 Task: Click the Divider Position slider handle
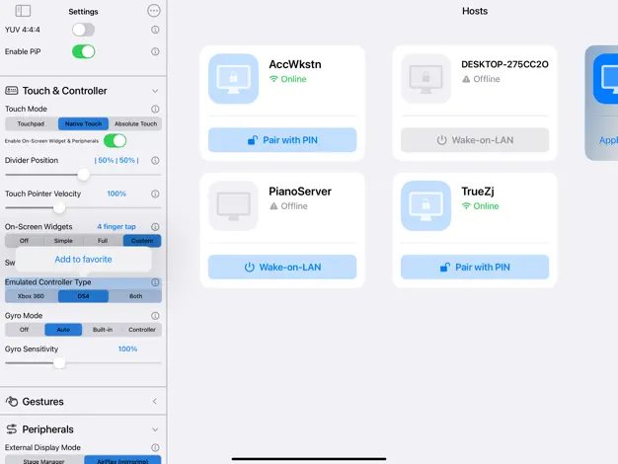click(83, 174)
